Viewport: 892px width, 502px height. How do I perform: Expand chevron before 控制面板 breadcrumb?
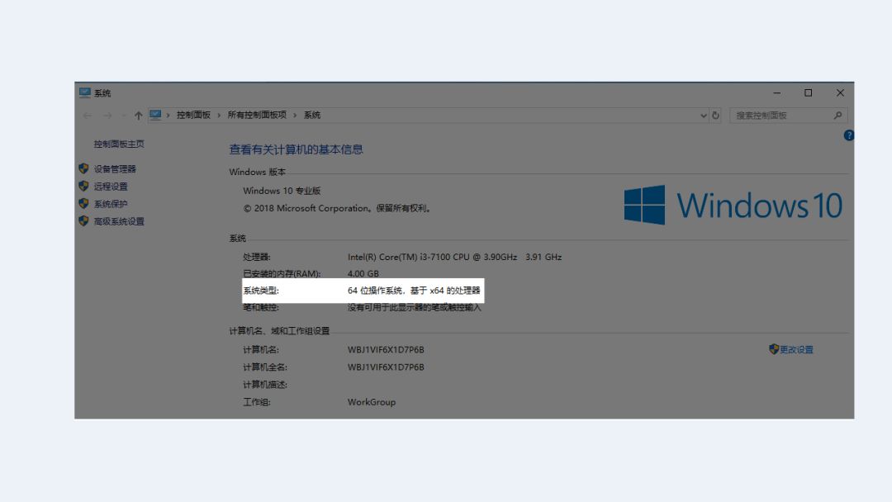pos(168,116)
